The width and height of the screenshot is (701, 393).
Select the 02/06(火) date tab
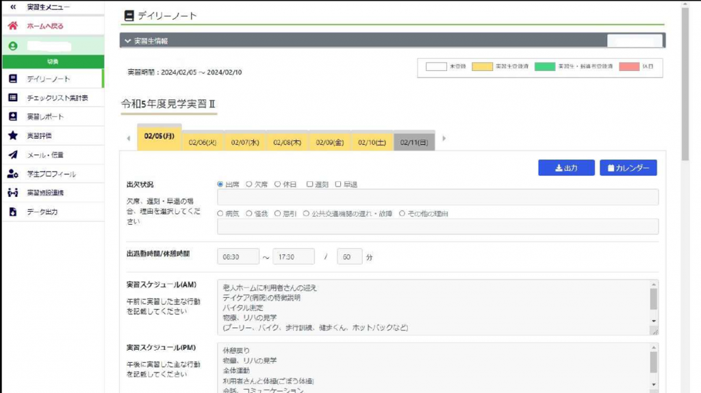pos(203,142)
